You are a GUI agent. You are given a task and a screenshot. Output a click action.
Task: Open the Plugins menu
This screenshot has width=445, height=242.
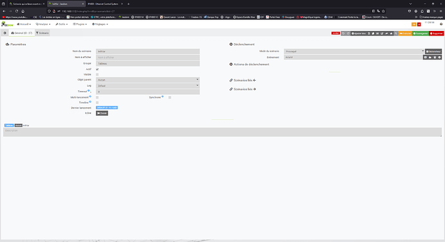tap(80, 24)
